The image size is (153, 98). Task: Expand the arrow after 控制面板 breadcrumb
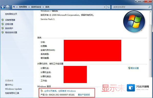(29, 7)
